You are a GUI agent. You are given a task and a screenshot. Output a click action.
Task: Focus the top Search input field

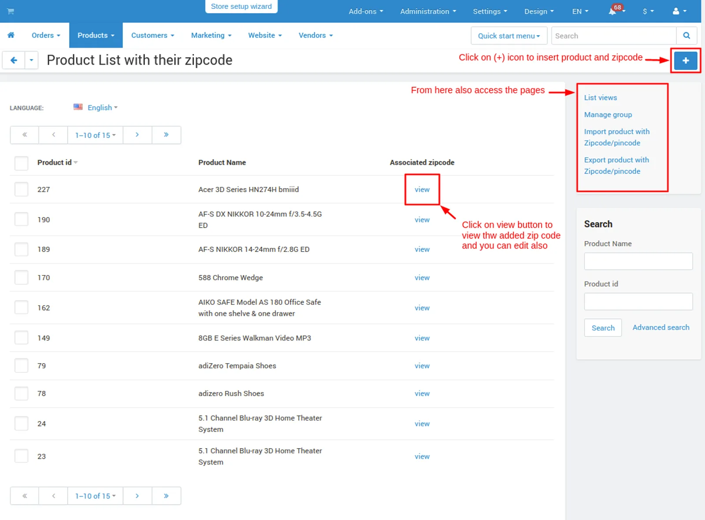(614, 36)
